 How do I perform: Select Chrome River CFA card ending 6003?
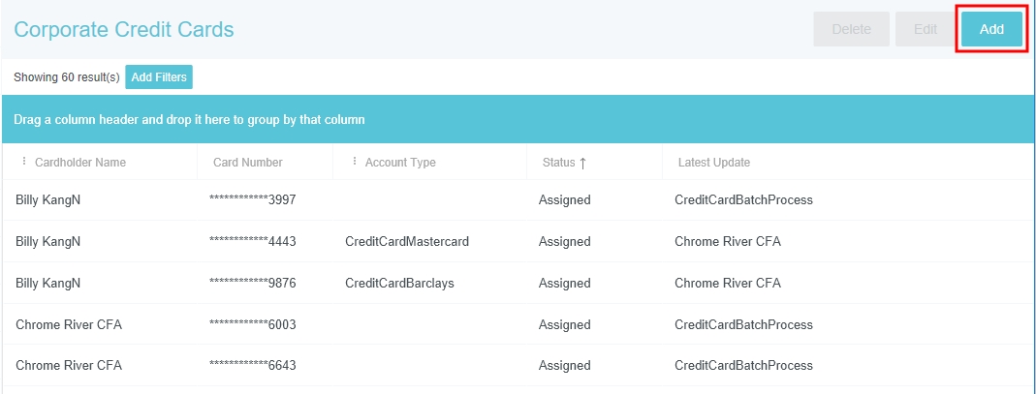coord(252,324)
